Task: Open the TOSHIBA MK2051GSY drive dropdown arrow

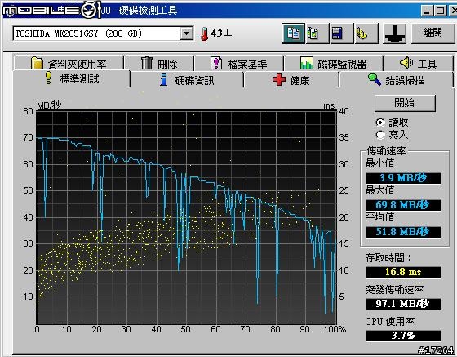Action: click(186, 33)
